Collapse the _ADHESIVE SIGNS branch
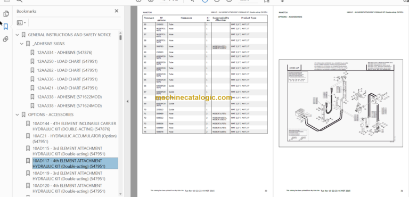Screen dimensions: 409x197 (x=22, y=44)
